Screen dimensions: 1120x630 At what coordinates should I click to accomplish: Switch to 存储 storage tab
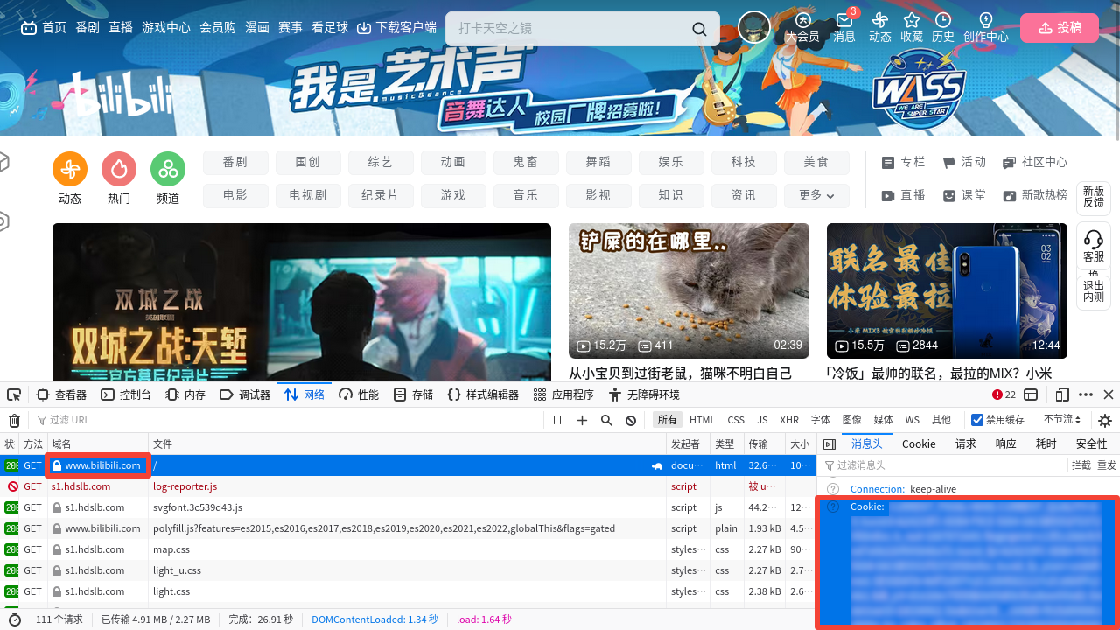pyautogui.click(x=413, y=395)
